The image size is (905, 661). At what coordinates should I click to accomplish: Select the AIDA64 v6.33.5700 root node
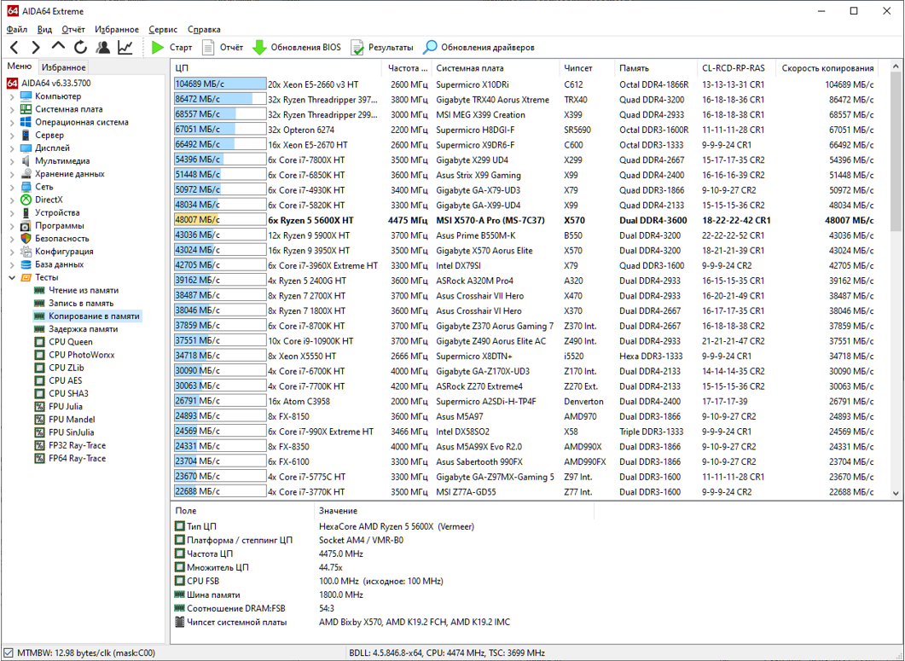click(49, 83)
